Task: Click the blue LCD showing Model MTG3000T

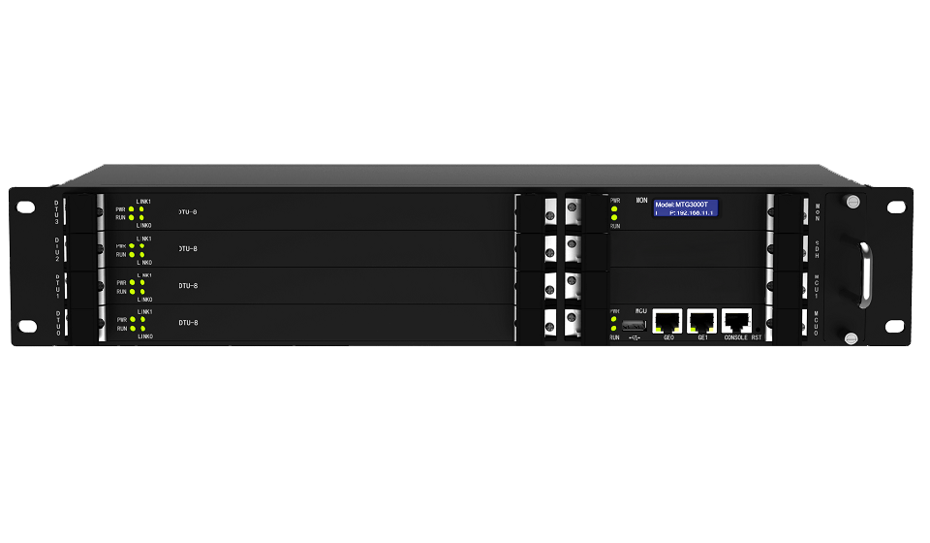Action: tap(686, 208)
